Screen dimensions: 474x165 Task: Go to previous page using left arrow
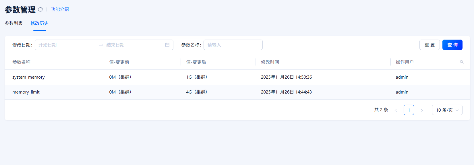396,110
